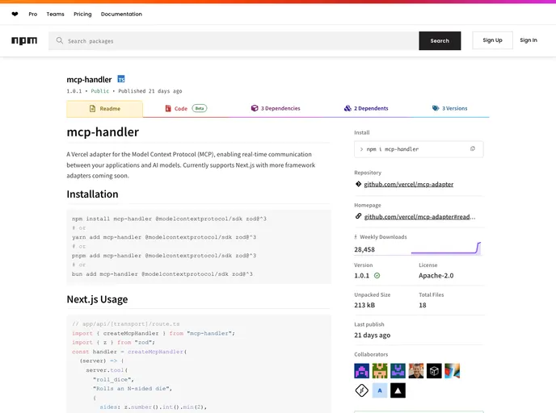This screenshot has width=556, height=413.
Task: Click the Installation heading
Action: click(x=93, y=194)
